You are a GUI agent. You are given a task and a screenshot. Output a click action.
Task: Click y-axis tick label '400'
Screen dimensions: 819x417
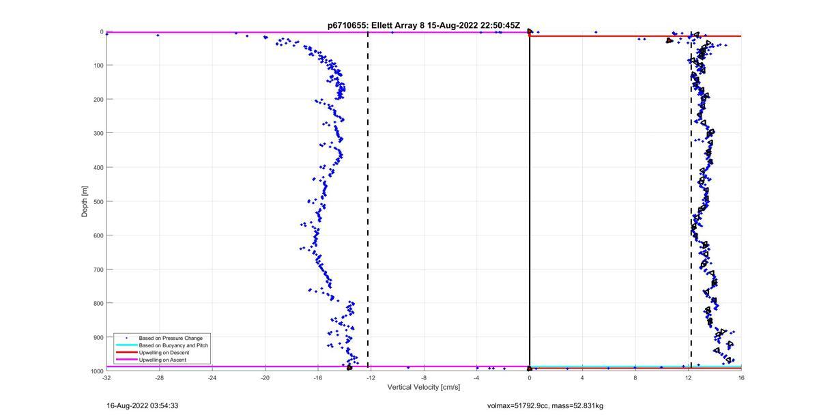(98, 167)
